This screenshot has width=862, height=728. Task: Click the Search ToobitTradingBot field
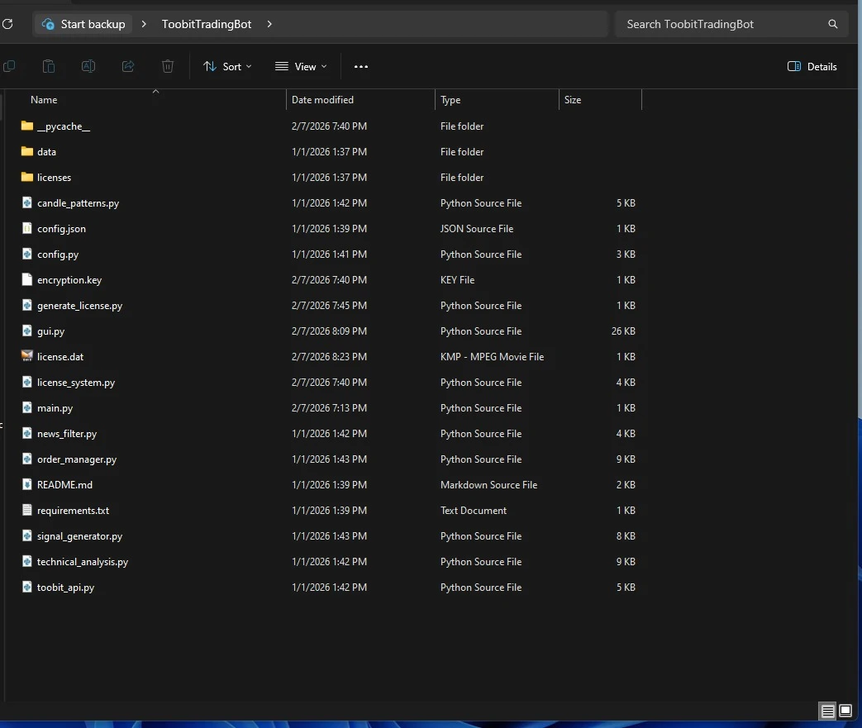[722, 24]
